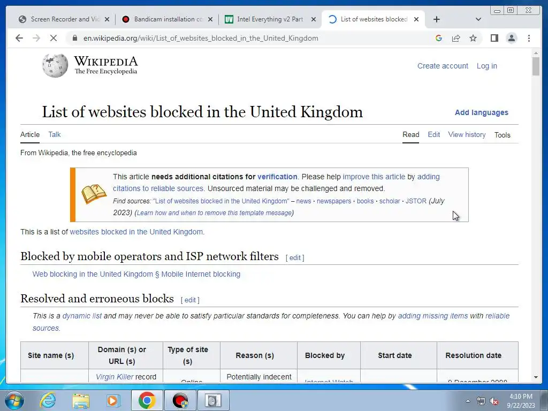Image resolution: width=548 pixels, height=411 pixels.
Task: Click the scrollbar down arrow
Action: pos(536,377)
